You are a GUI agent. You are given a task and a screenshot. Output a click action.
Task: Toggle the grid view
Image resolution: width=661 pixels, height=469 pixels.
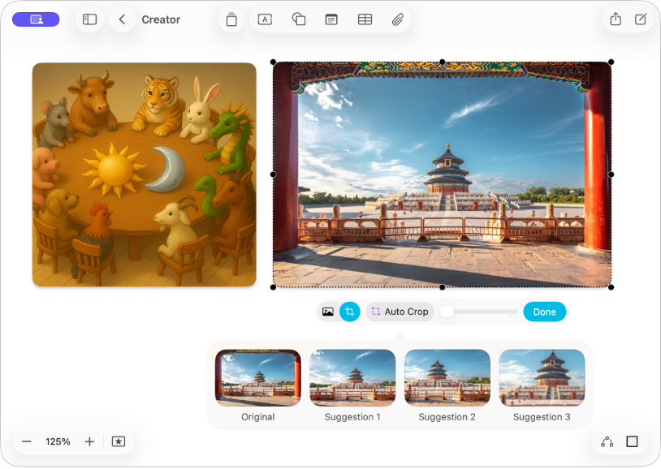(633, 441)
